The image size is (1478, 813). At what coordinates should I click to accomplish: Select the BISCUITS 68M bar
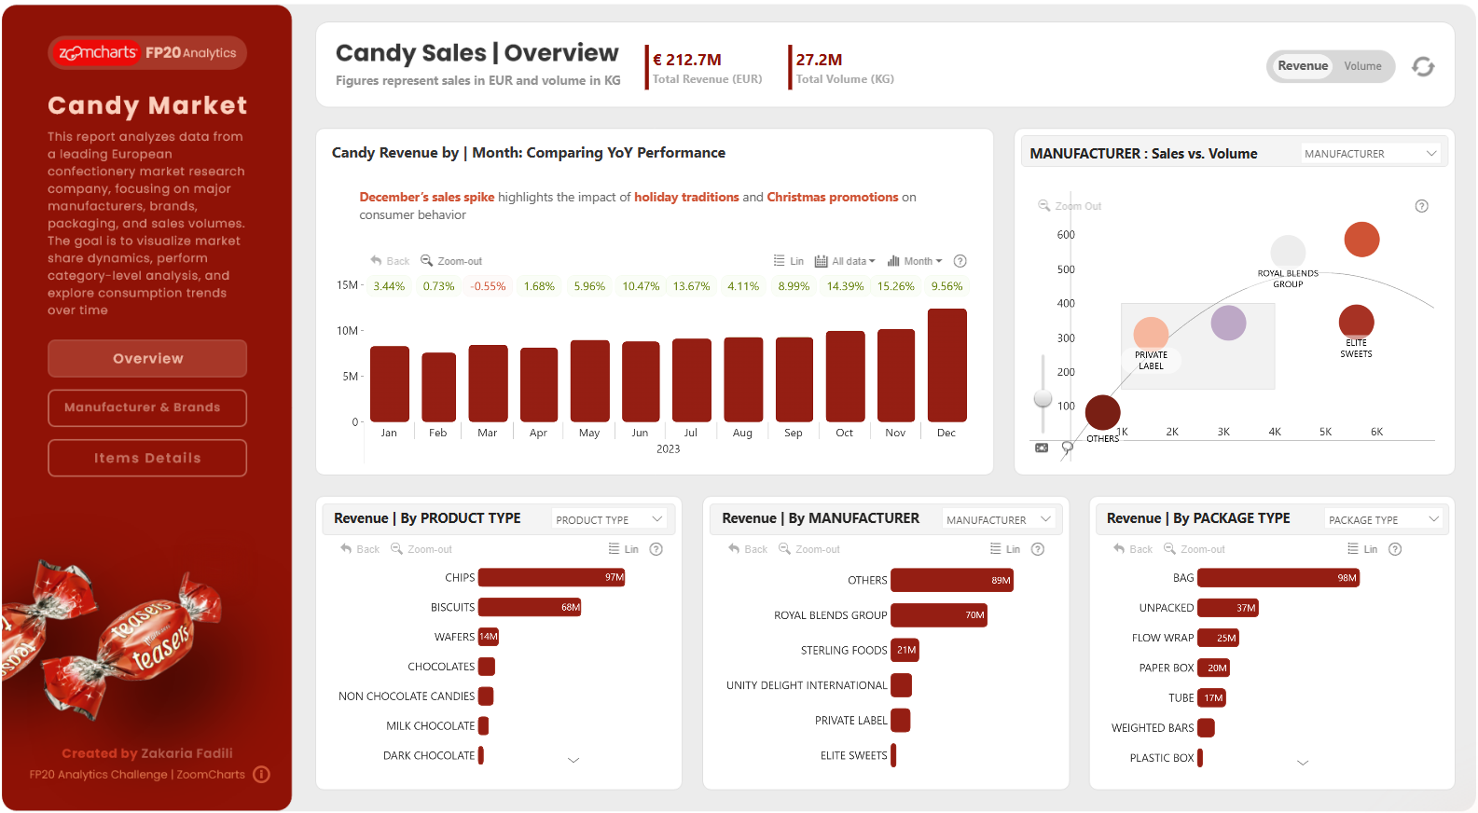click(530, 607)
